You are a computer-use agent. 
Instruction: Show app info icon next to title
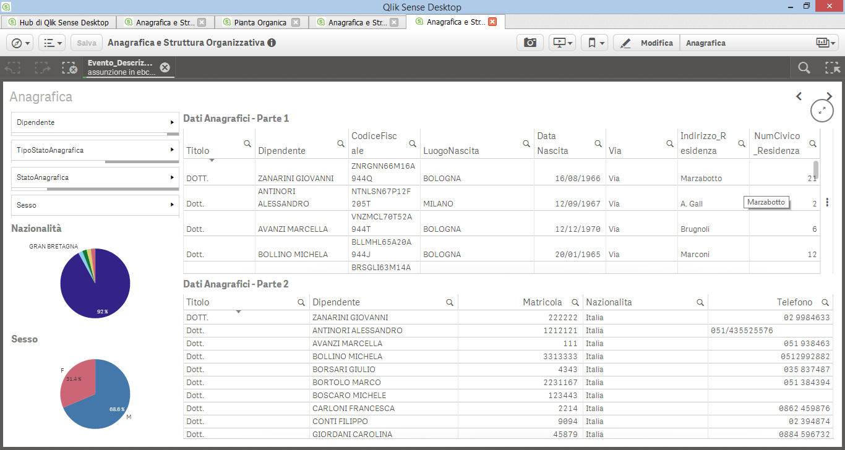pos(272,43)
